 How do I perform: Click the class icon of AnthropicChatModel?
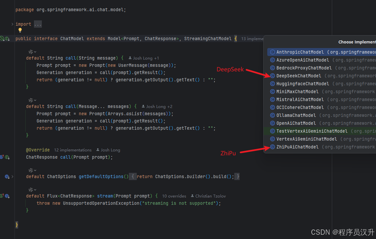pyautogui.click(x=273, y=52)
